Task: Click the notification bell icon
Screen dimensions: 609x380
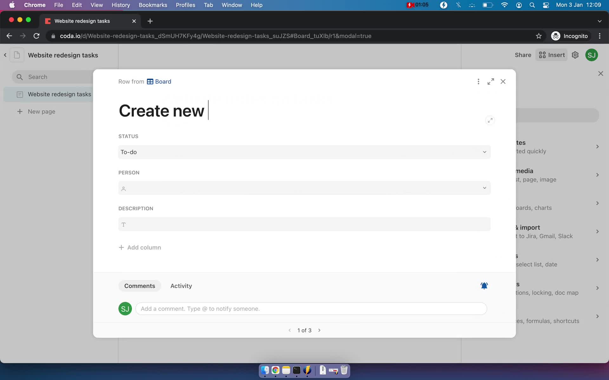Action: pos(484,285)
